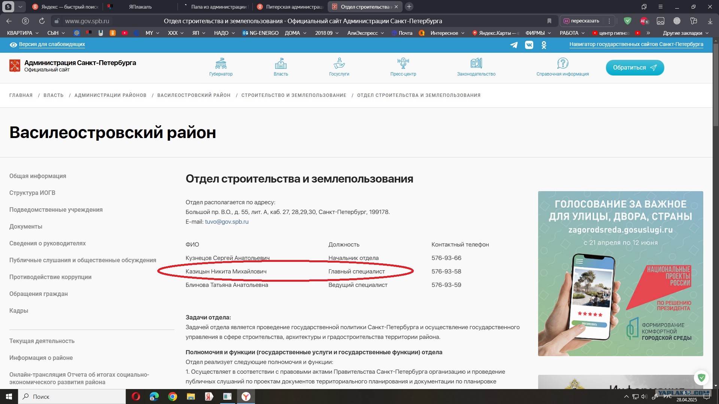
Task: Expand the АлиЭкспресс bookmarks folder
Action: 365,33
